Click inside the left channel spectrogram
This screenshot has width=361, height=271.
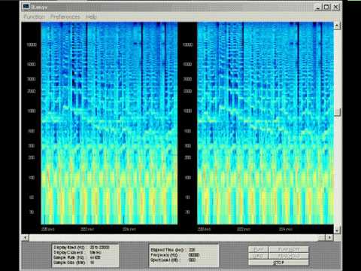point(109,123)
